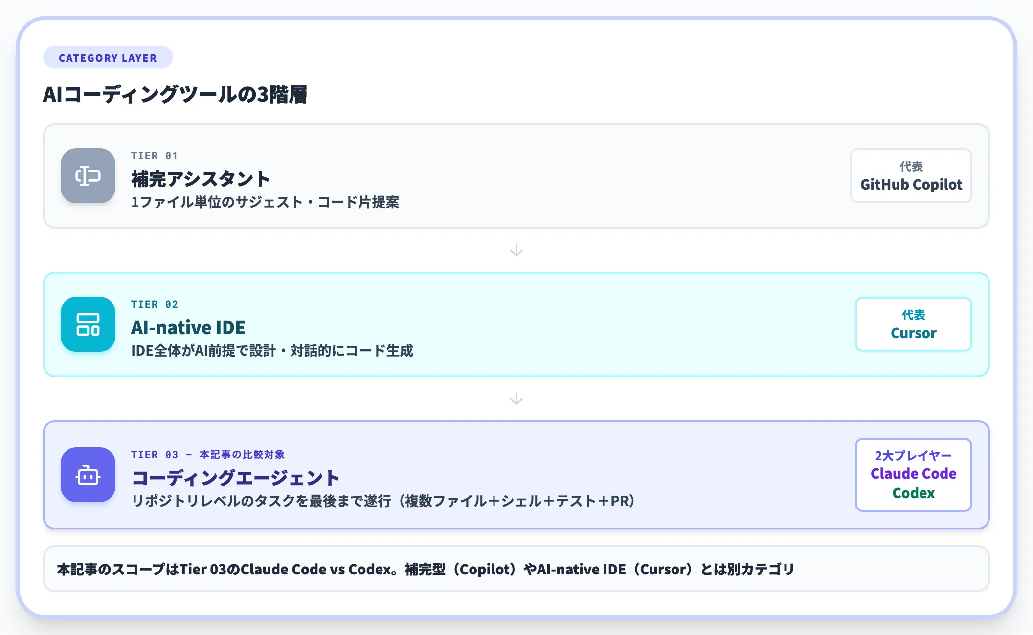Click the Claude Code label
The image size is (1033, 635).
[913, 473]
